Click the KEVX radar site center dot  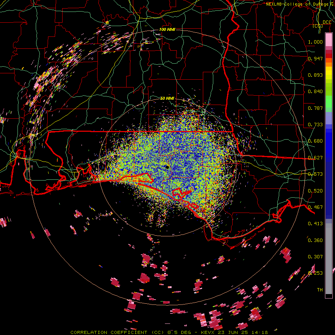[167, 167]
